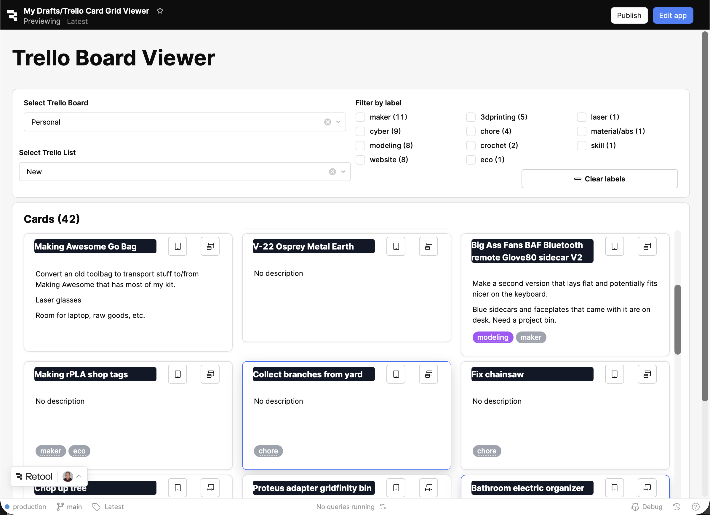Expand the Select Trello Board dropdown arrow
Screen dimensions: 710x515
tap(338, 122)
